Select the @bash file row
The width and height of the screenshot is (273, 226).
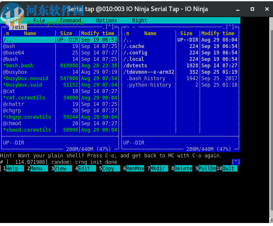click(60, 59)
